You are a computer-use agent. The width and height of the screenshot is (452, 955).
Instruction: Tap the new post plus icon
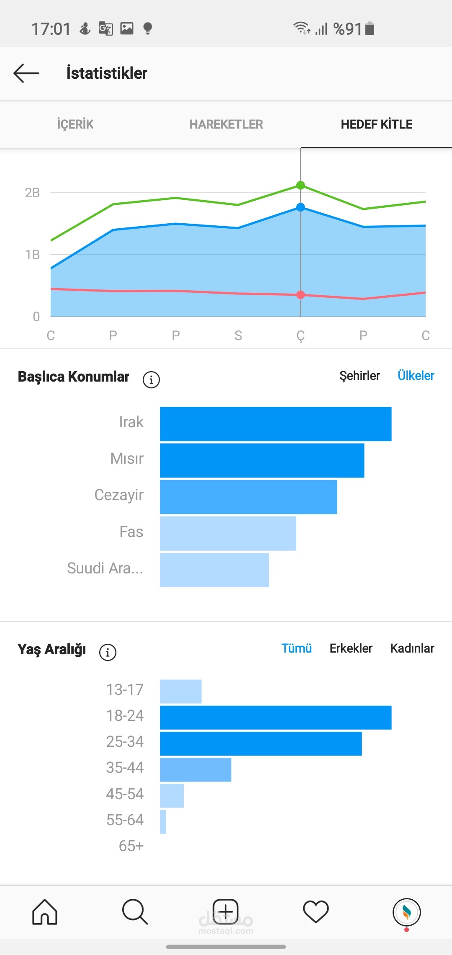pos(226,911)
